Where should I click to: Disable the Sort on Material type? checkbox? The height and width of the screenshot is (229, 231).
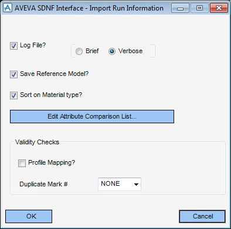coord(13,96)
